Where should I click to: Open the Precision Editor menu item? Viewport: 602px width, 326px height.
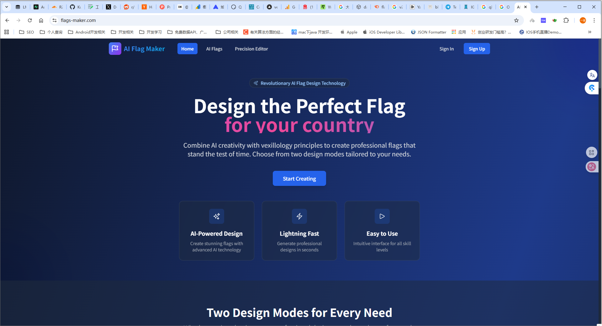click(x=251, y=49)
